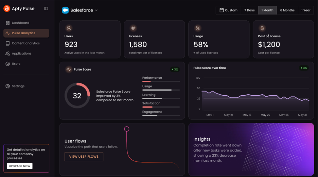Viewport: 318px width, 177px height.
Task: Click the 'User flows' heading
Action: point(75,141)
